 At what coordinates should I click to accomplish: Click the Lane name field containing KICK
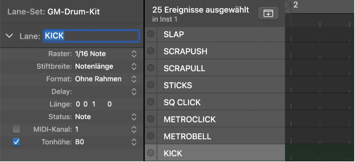coord(91,36)
